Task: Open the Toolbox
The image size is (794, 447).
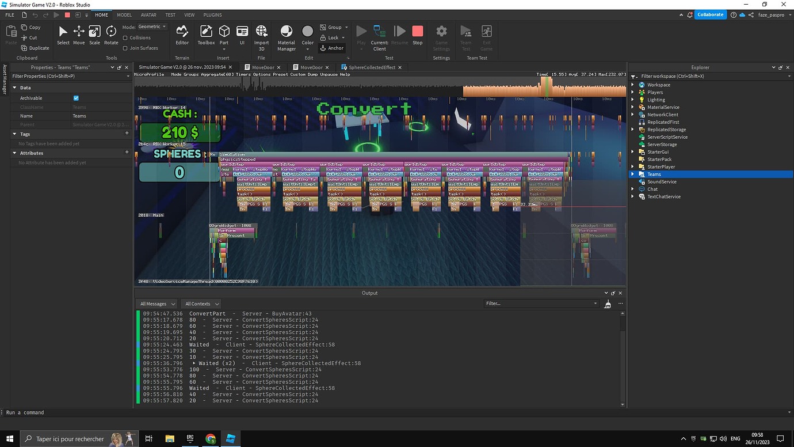Action: tap(206, 35)
